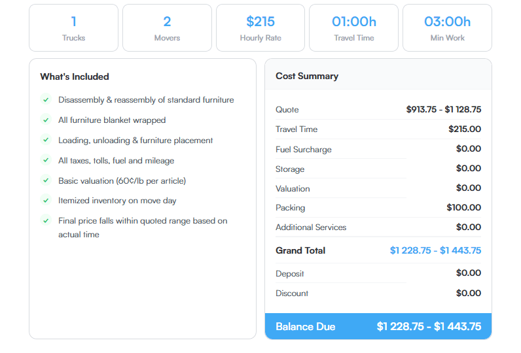Click the checkmark beside Final price falls
521x353 pixels.
(x=46, y=220)
